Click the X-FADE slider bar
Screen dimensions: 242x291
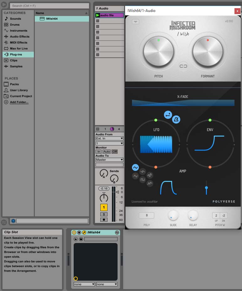pos(183,103)
